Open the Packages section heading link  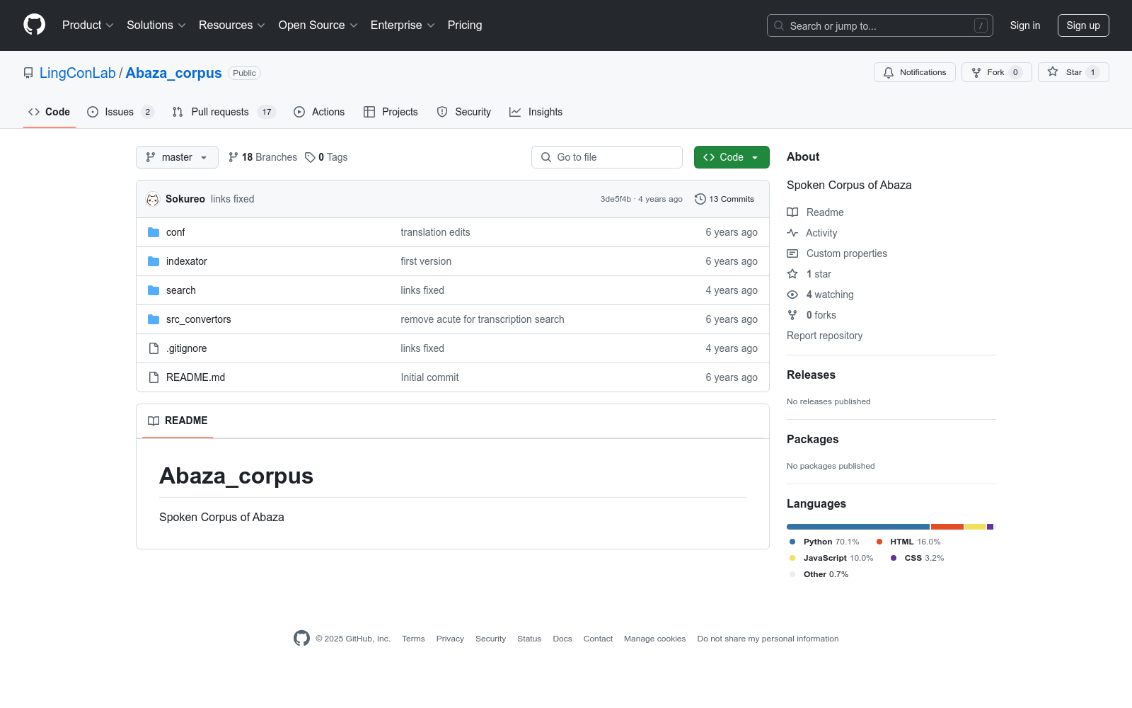pyautogui.click(x=812, y=439)
